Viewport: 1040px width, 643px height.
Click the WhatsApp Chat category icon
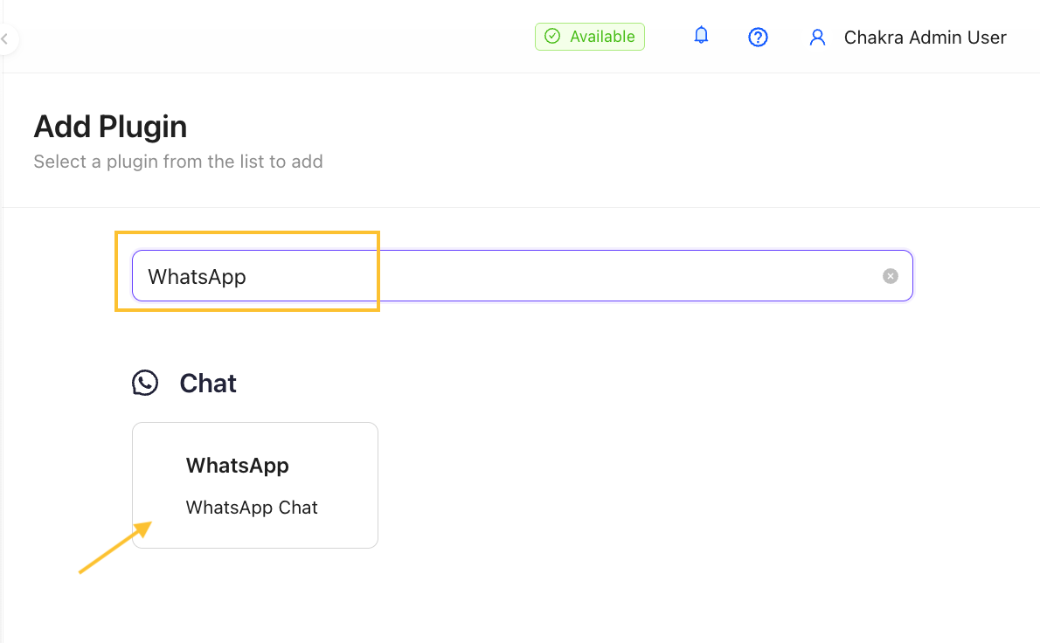(x=145, y=383)
